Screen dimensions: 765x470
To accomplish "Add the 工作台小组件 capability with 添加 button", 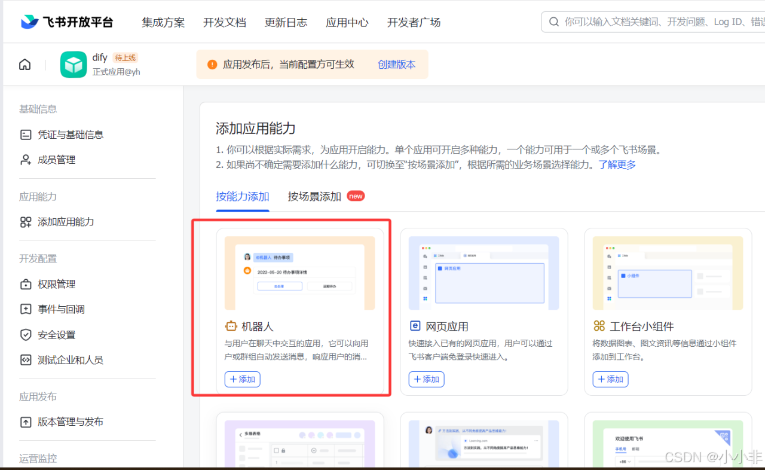I will pyautogui.click(x=611, y=379).
